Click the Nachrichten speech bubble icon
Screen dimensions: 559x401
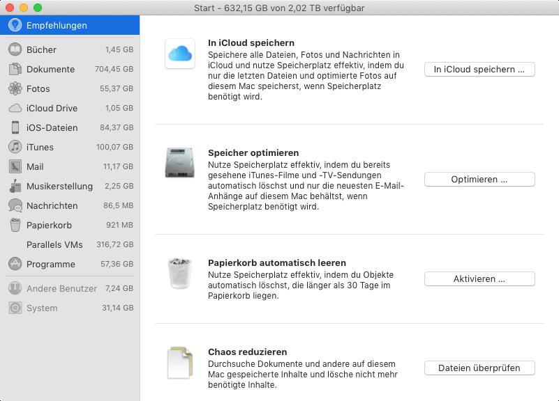(15, 205)
